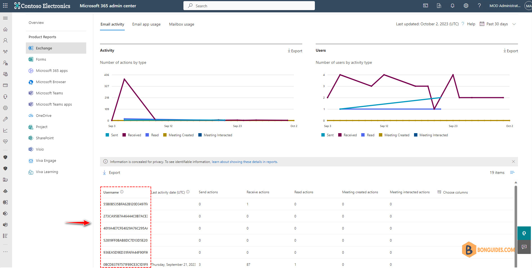Open the Billing card icon in left rail
Screen dimensions: 532x268
5,85
